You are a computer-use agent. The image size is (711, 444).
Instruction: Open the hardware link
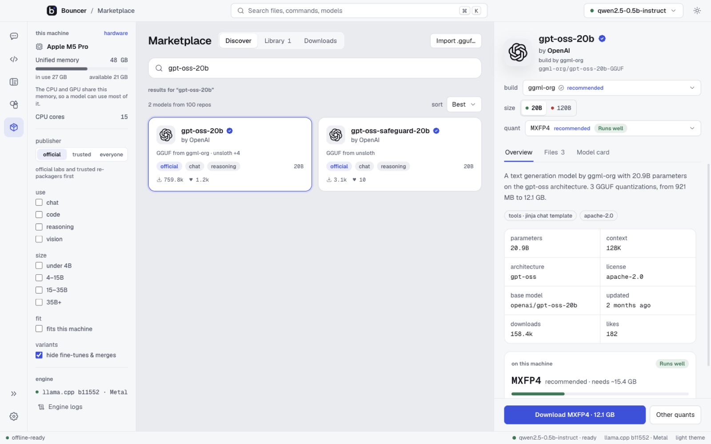pos(116,33)
